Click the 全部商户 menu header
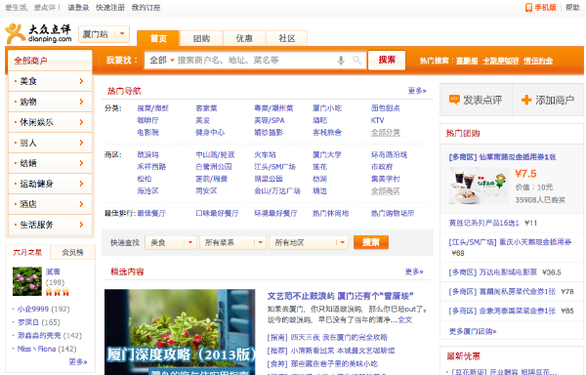586x375 pixels. tap(50, 61)
